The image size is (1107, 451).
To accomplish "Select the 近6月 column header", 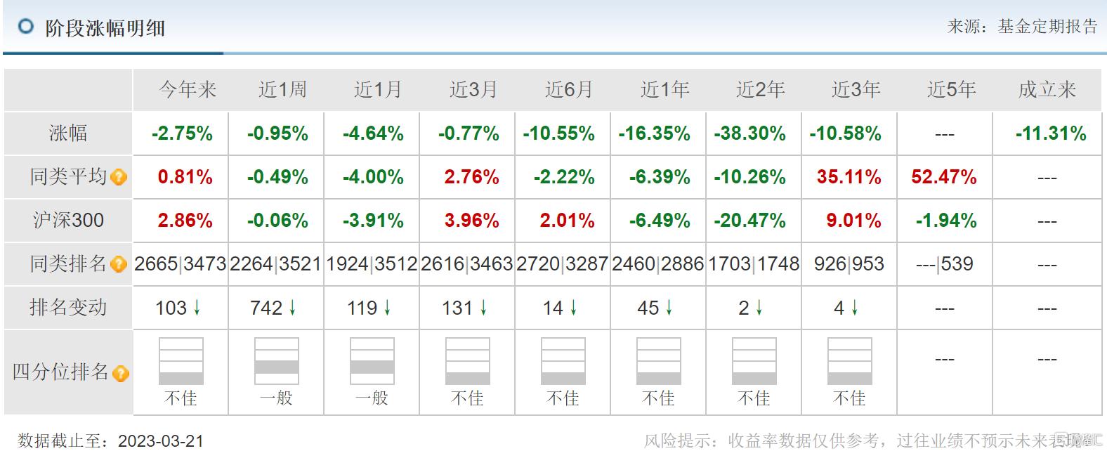I will pyautogui.click(x=569, y=89).
